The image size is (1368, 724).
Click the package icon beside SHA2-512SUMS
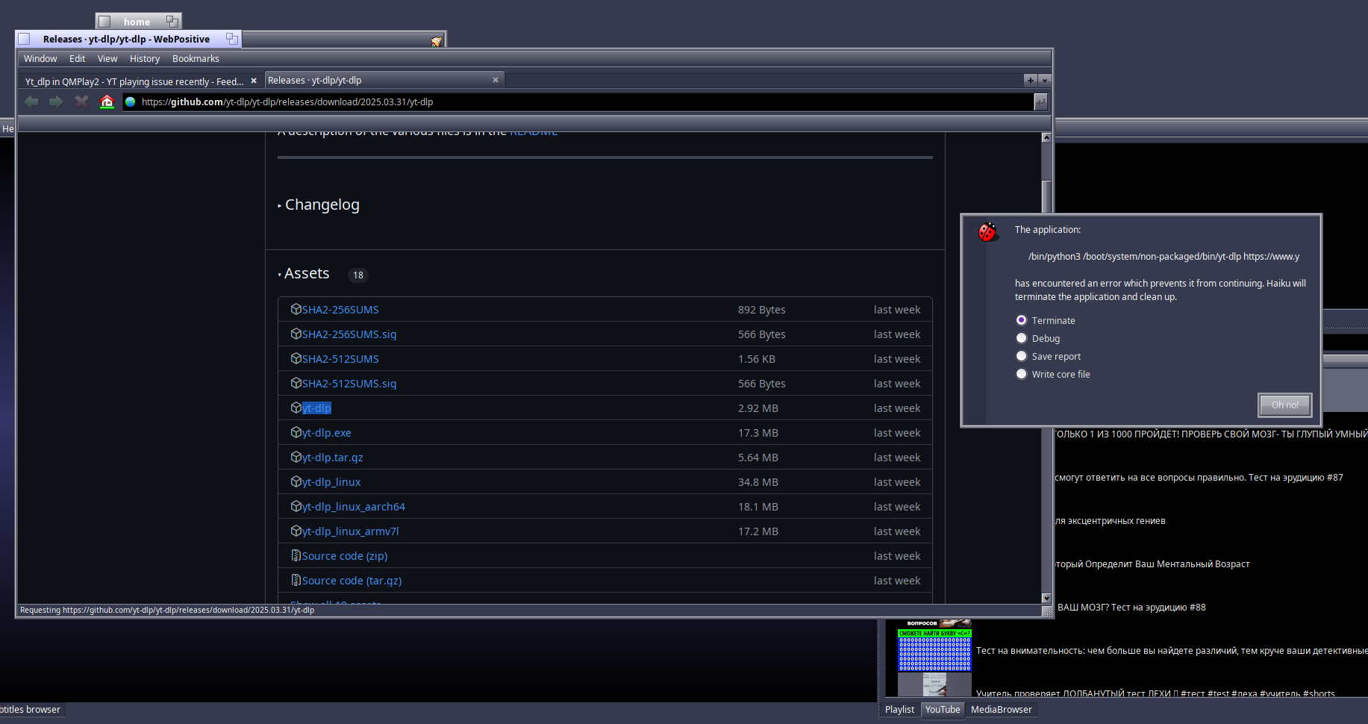coord(296,358)
